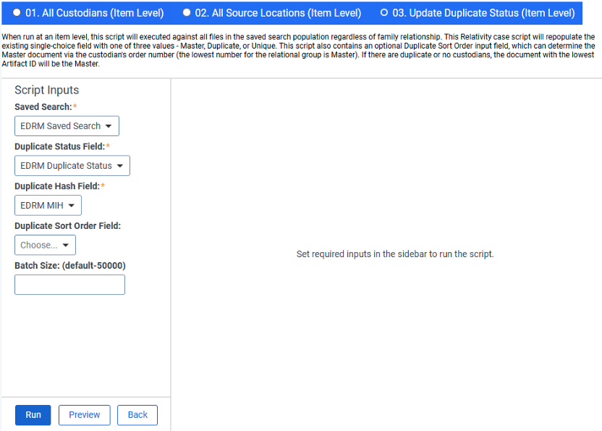Select the 03. Update Duplicate Status radio button

384,13
